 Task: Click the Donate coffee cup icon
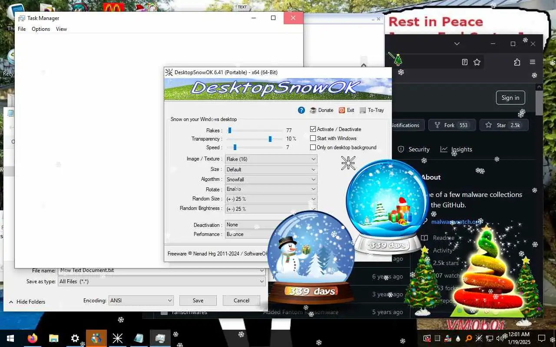pos(313,110)
